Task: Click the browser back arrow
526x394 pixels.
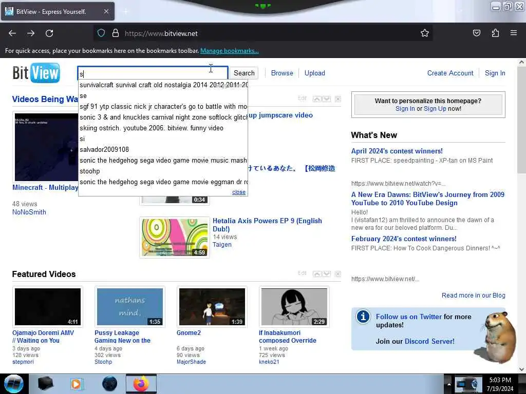Action: tap(12, 33)
